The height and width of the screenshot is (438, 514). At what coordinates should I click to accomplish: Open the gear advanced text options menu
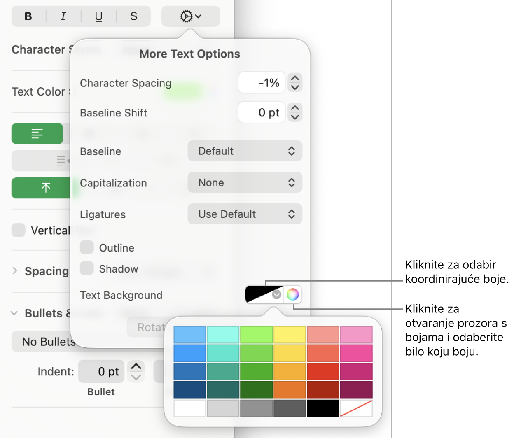191,16
